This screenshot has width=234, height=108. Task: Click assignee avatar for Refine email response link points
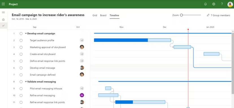82,102
